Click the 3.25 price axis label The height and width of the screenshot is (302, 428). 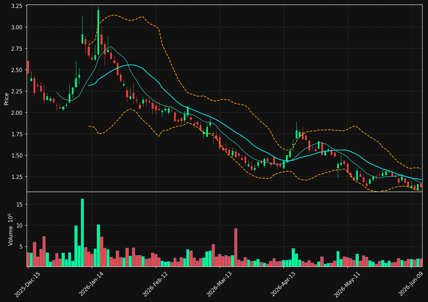point(17,6)
